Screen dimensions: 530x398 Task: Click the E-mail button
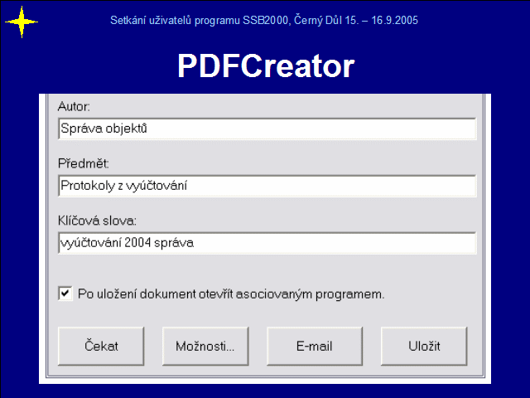[x=315, y=346]
